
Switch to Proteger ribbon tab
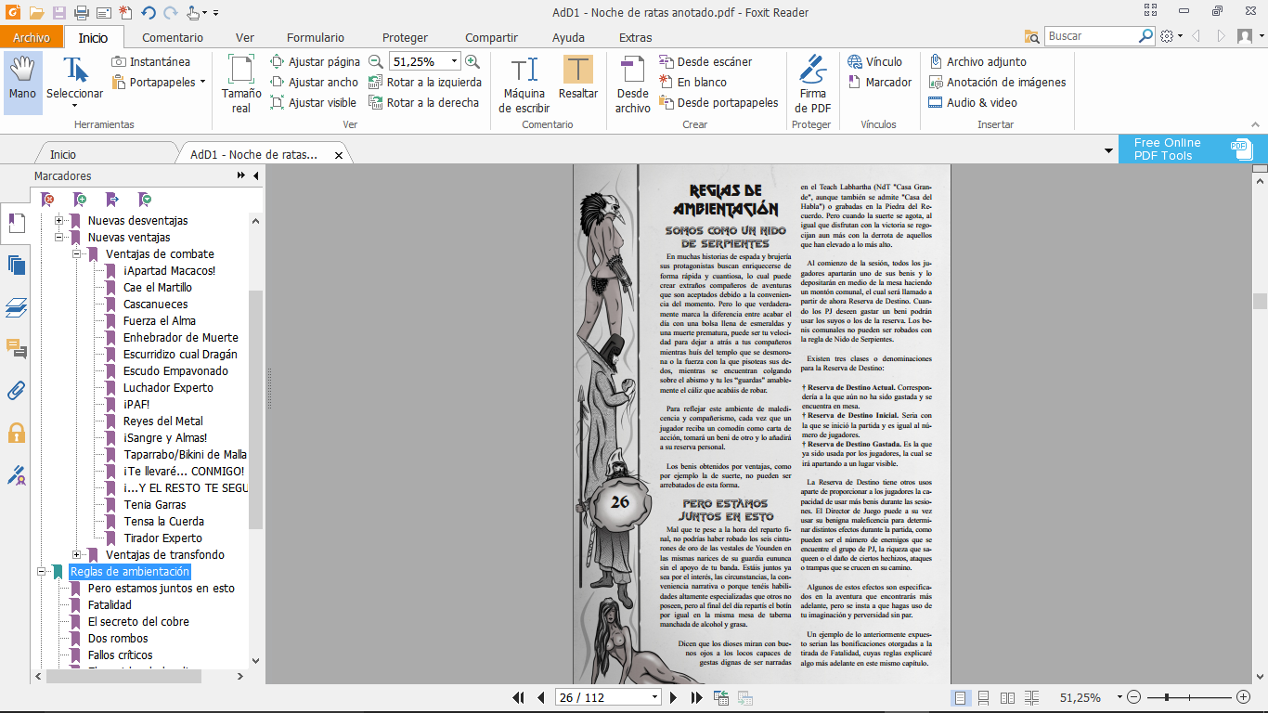tap(406, 37)
